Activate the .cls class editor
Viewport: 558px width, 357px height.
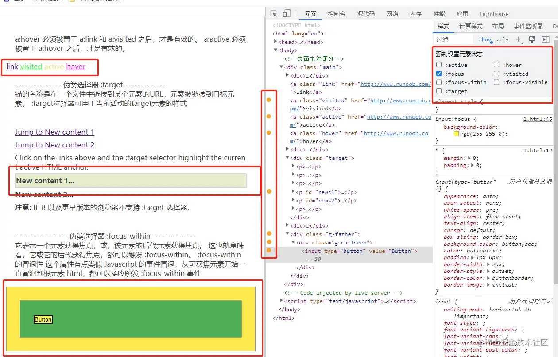503,39
